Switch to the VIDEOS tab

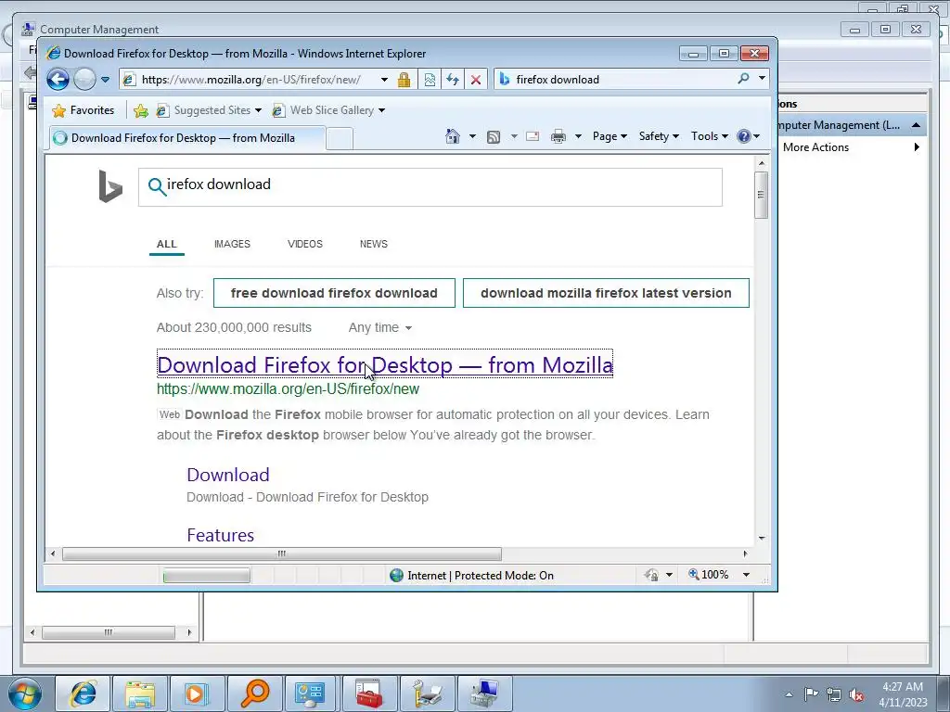pos(304,244)
